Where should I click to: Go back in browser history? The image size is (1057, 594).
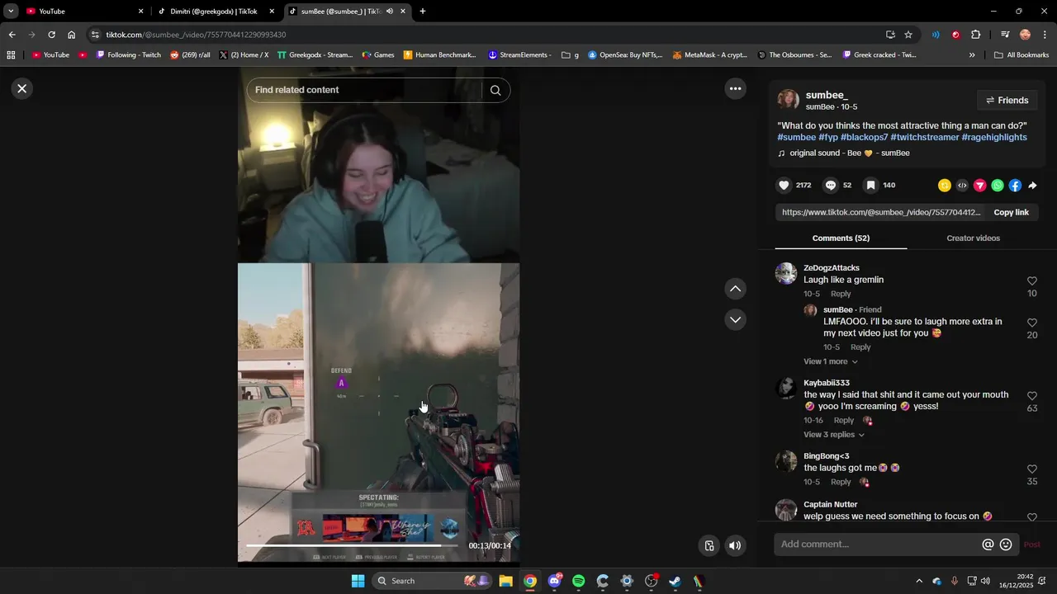[x=12, y=35]
